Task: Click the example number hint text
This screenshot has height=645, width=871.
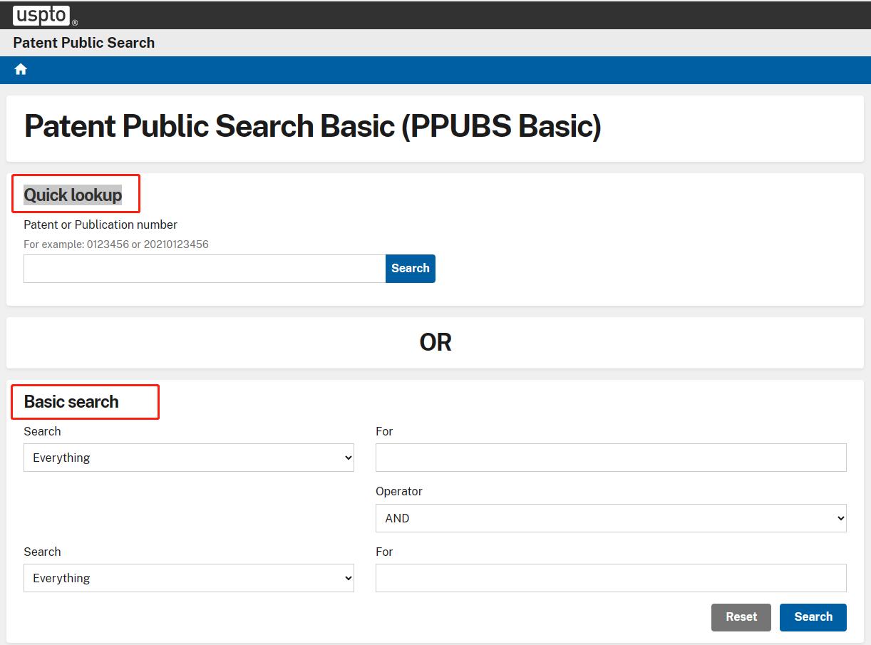Action: [116, 244]
